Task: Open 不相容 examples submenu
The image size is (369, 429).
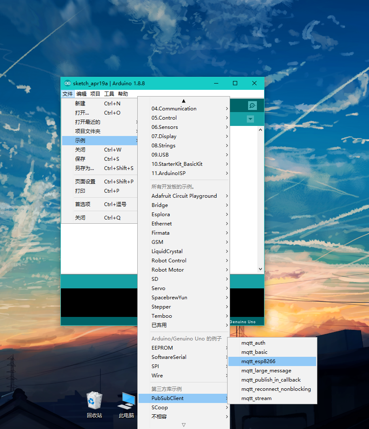Action: coord(183,417)
